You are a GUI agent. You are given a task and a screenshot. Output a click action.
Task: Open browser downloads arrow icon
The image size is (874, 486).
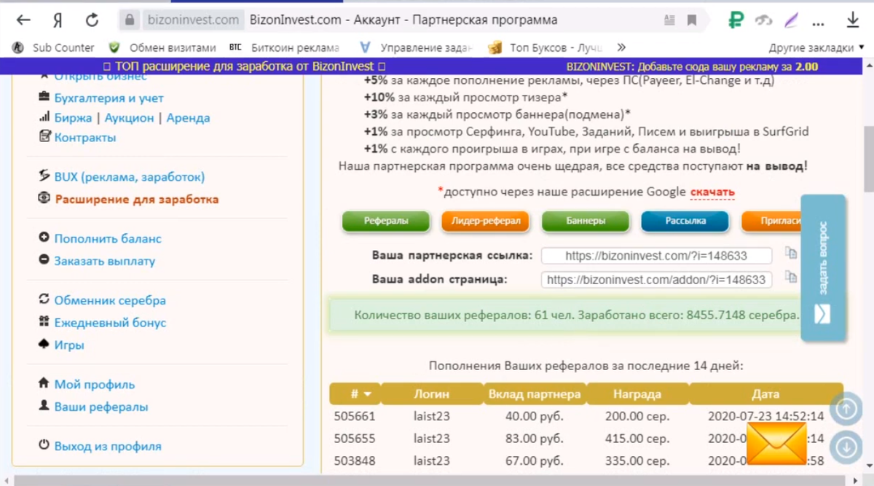point(853,20)
